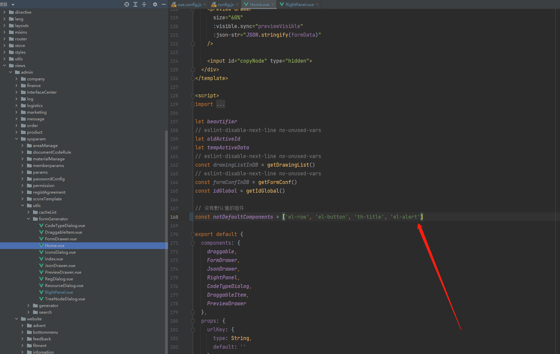Select the bottommenu folder

(x=45, y=332)
